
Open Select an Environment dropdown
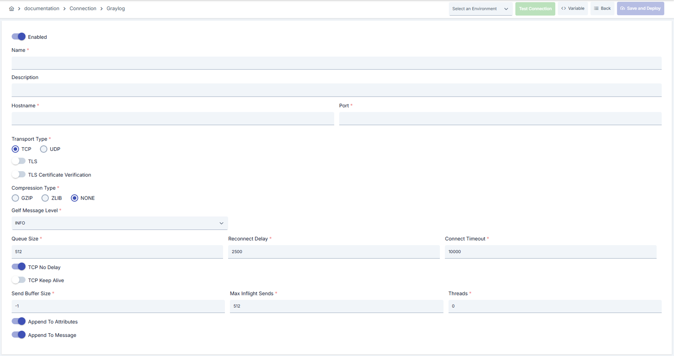coord(481,9)
